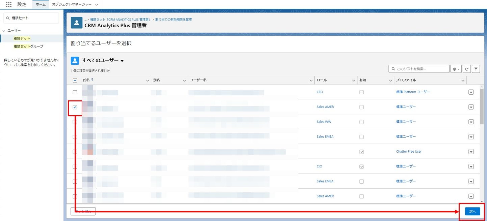Open the プロファイル column menu chevron
The image size is (487, 221).
(463, 80)
